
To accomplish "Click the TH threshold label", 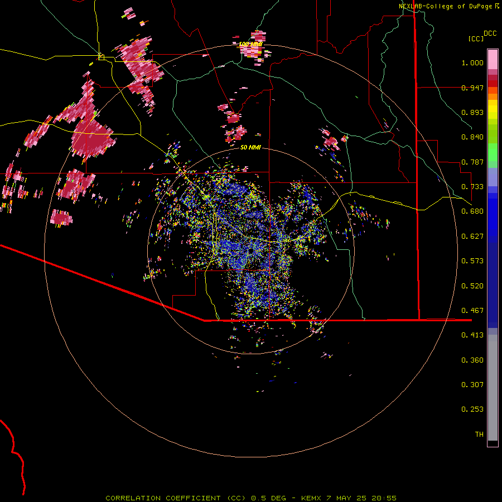I will (x=479, y=435).
